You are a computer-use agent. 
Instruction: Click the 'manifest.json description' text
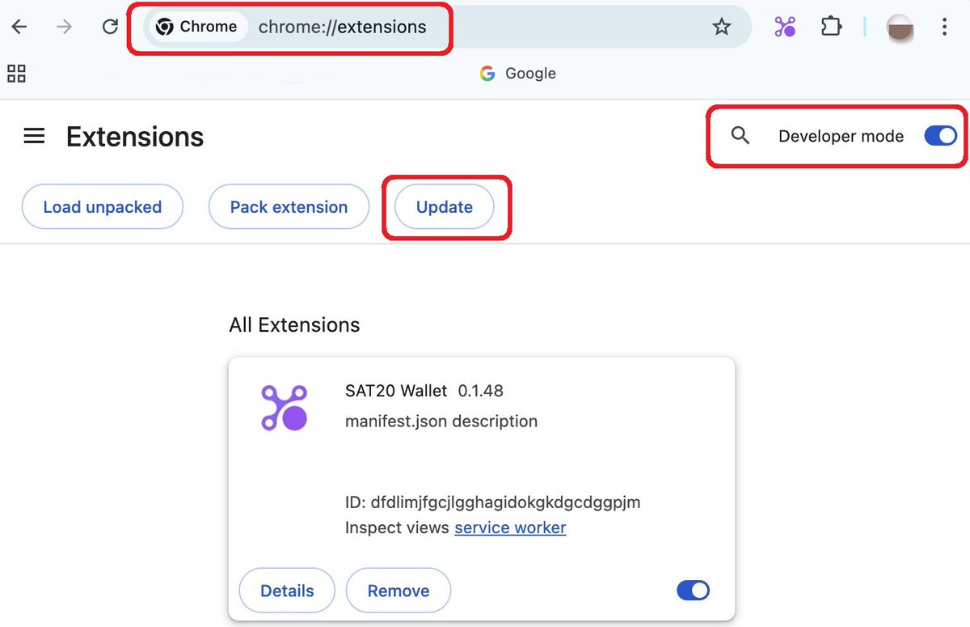pyautogui.click(x=441, y=422)
